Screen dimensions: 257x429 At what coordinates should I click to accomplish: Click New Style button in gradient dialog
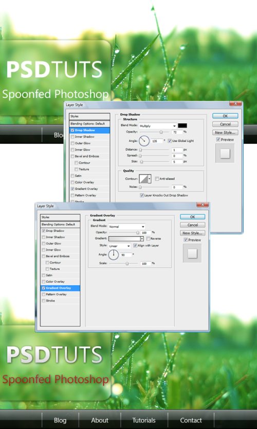(x=192, y=233)
